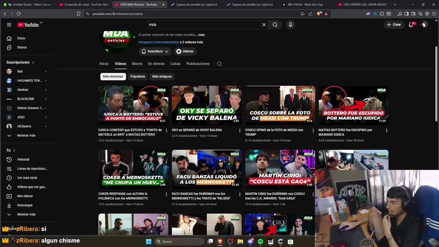
Task: Select the Más antiguos filter chip
Action: click(x=162, y=77)
